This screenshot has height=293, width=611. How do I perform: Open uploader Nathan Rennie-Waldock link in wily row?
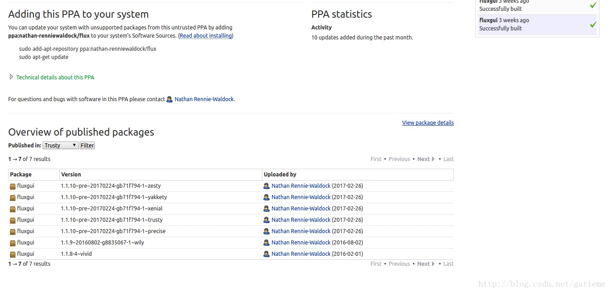pyautogui.click(x=301, y=243)
